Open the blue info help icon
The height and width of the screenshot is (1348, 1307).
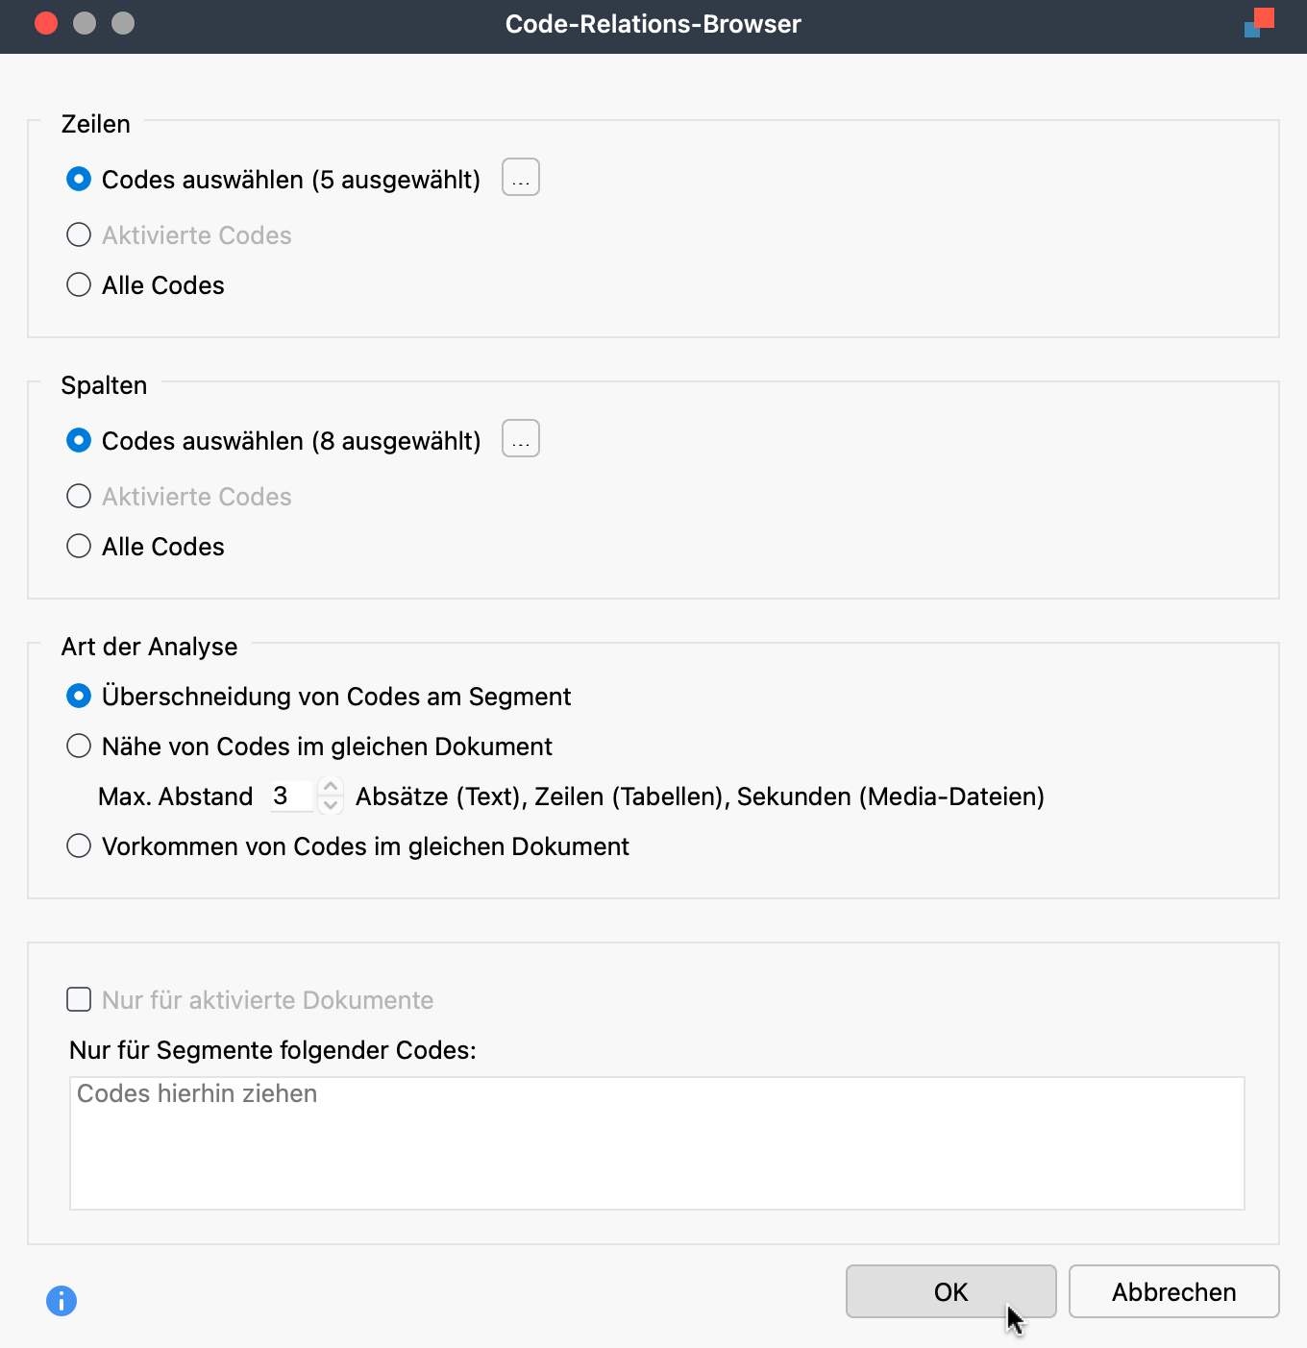pos(62,1301)
